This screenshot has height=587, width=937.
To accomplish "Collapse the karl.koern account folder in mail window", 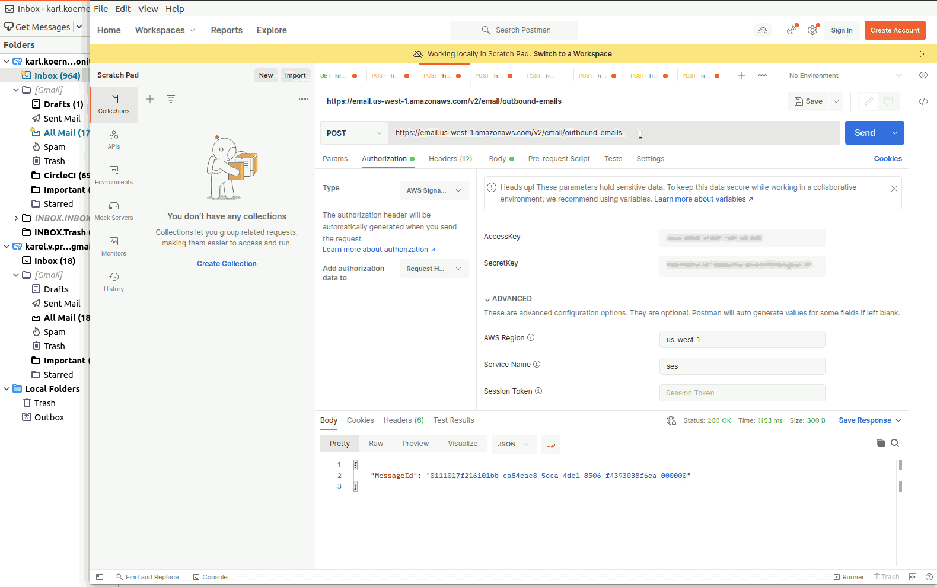I will [x=7, y=62].
